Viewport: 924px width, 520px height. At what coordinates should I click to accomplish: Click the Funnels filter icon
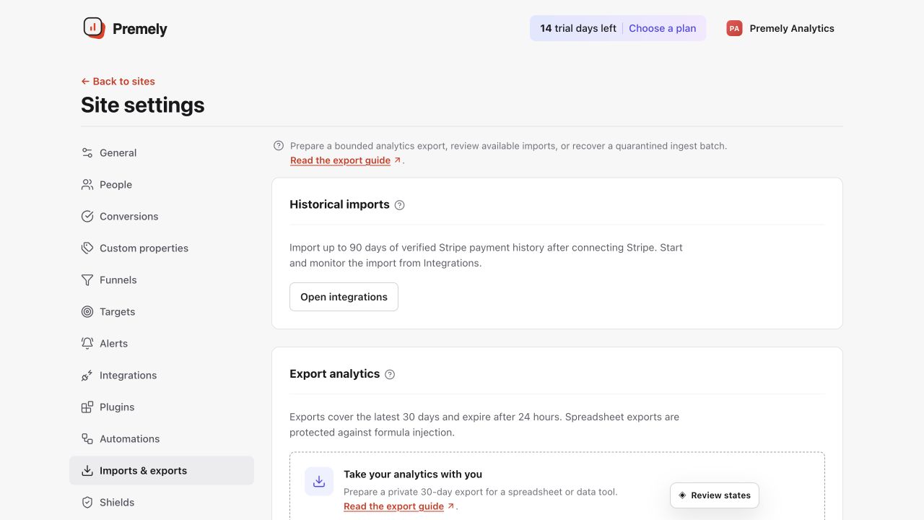(87, 280)
